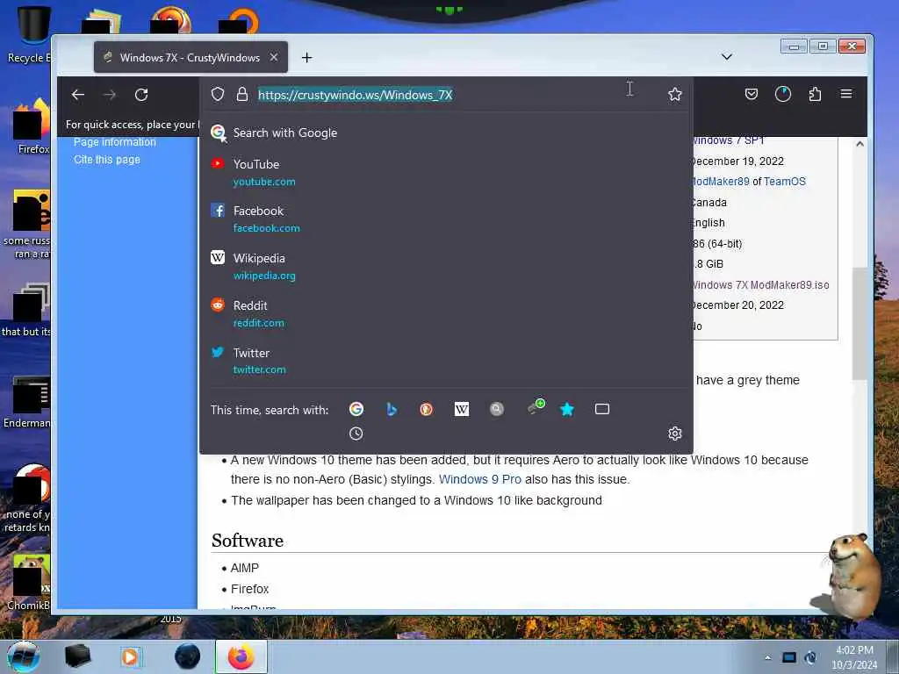Reload the current page
This screenshot has width=899, height=674.
(x=141, y=95)
